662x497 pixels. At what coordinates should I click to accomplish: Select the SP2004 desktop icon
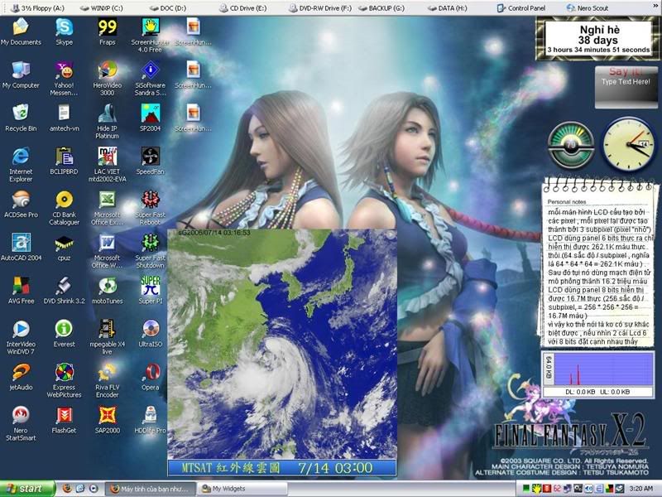click(151, 118)
